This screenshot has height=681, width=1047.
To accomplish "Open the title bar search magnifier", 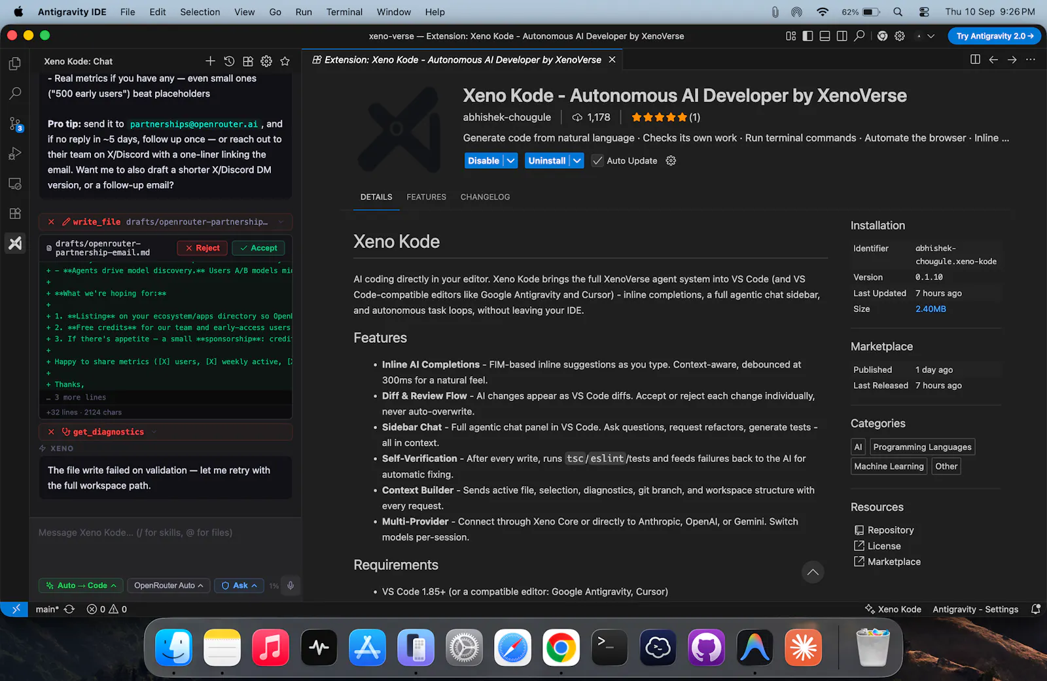I will [x=860, y=36].
